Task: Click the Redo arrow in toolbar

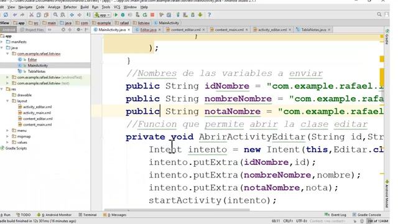Action: 22,15
